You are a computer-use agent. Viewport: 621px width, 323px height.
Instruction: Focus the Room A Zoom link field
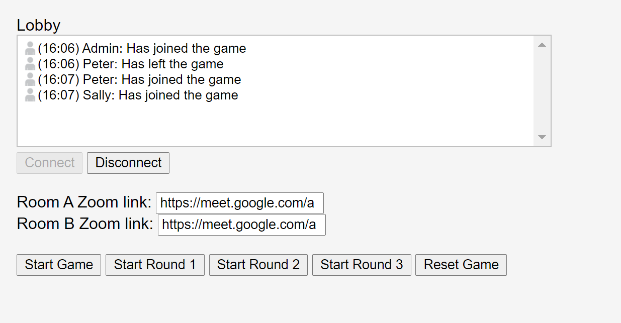[x=239, y=203]
